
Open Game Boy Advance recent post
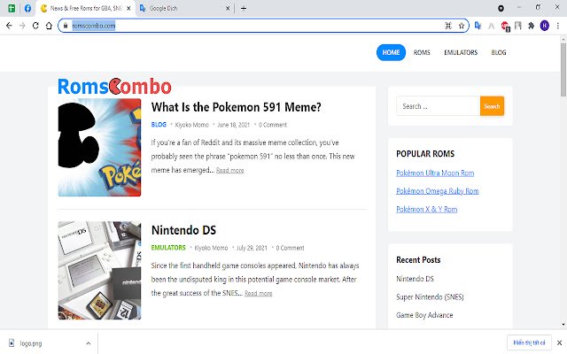424,315
